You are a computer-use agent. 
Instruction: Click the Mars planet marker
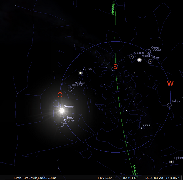click(x=150, y=61)
